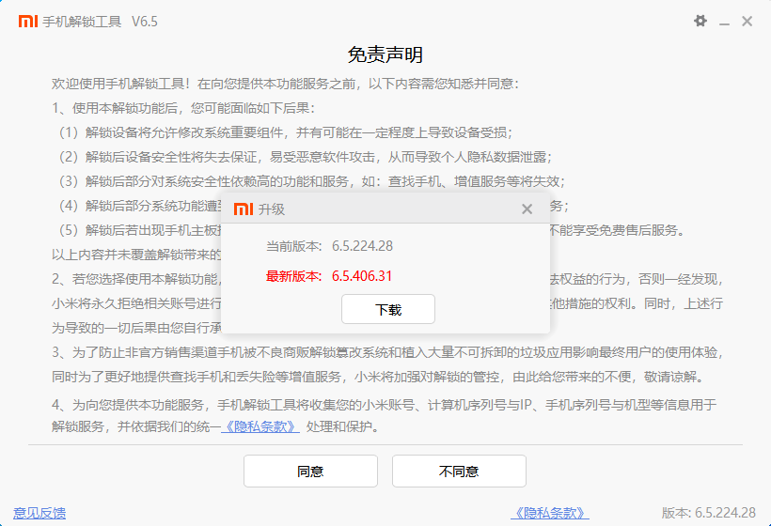
Task: Click the 下载 download button
Action: (x=388, y=309)
